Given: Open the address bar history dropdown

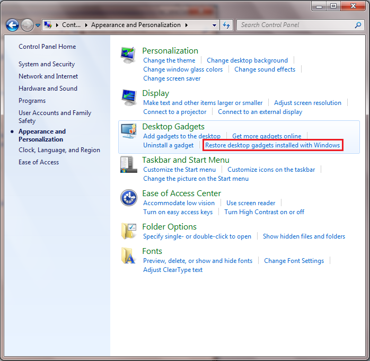Looking at the screenshot, I should [214, 25].
